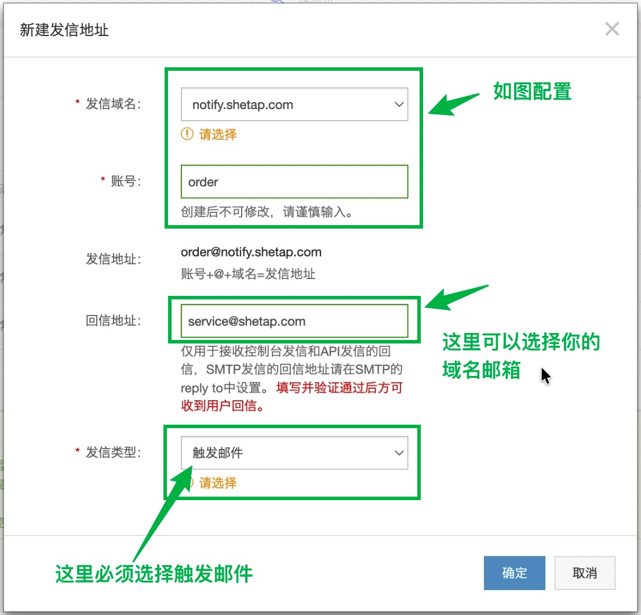The width and height of the screenshot is (641, 615).
Task: Click the 账号 field label
Action: [x=126, y=181]
